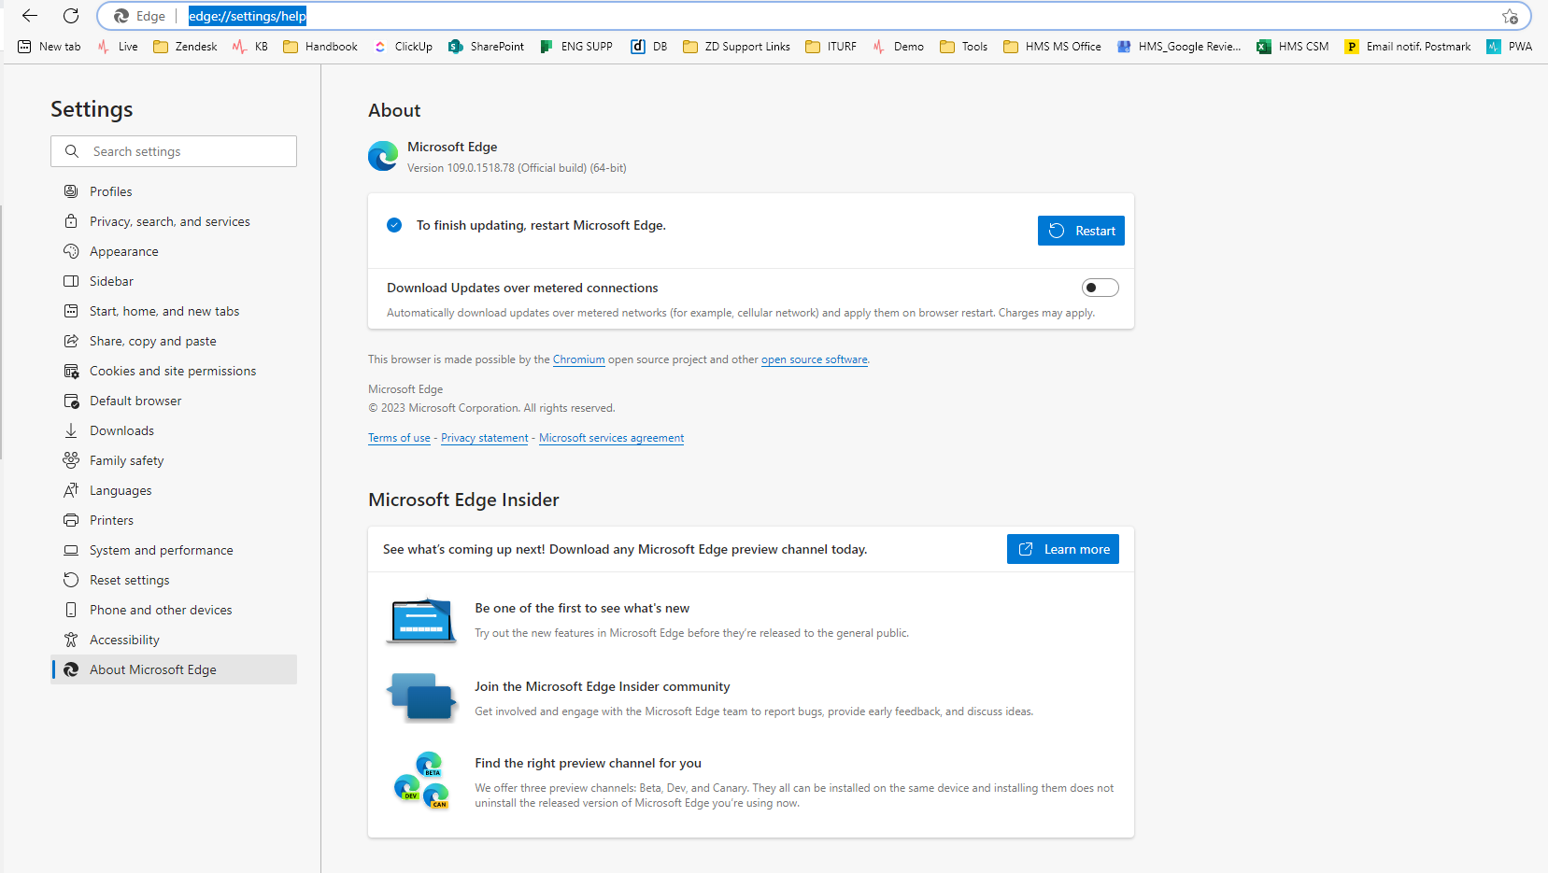The width and height of the screenshot is (1548, 873).
Task: Open Start, home, and new tabs settings
Action: pyautogui.click(x=174, y=311)
